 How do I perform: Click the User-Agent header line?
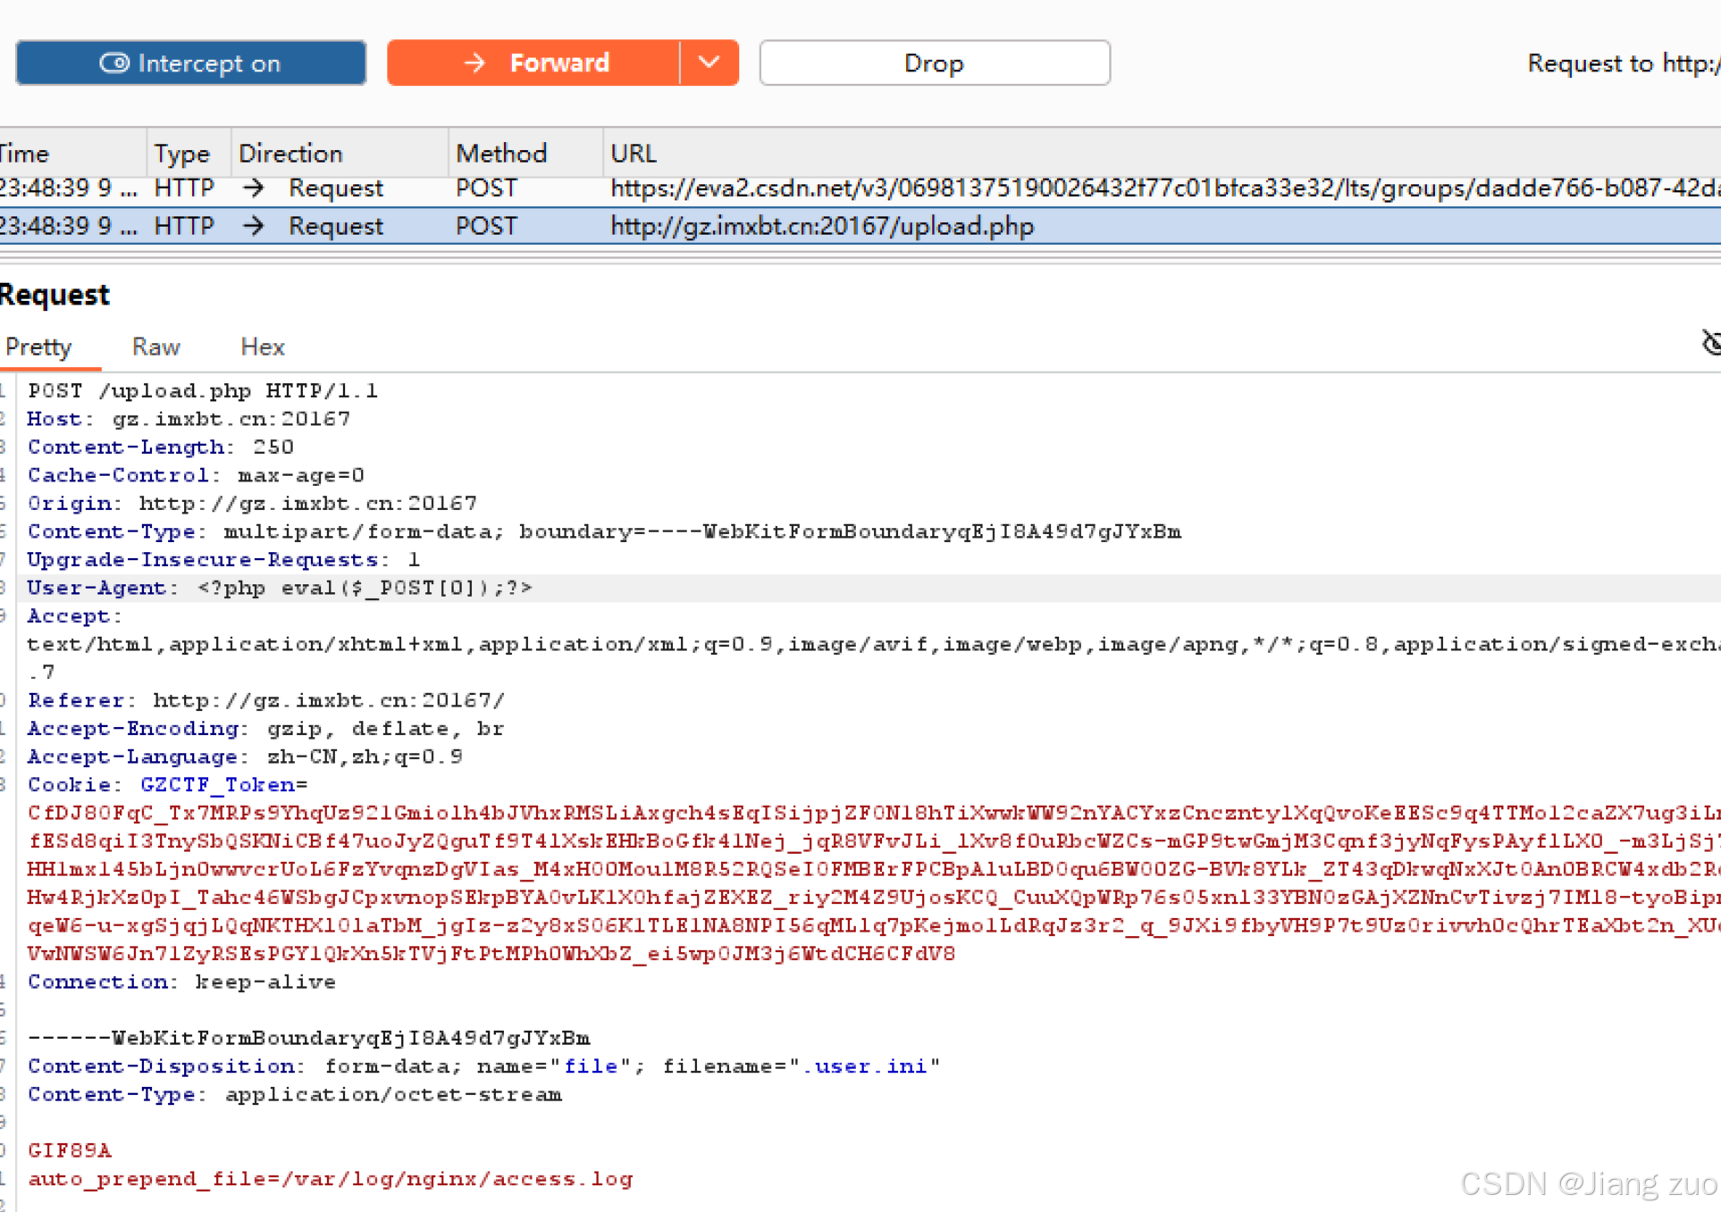[279, 588]
